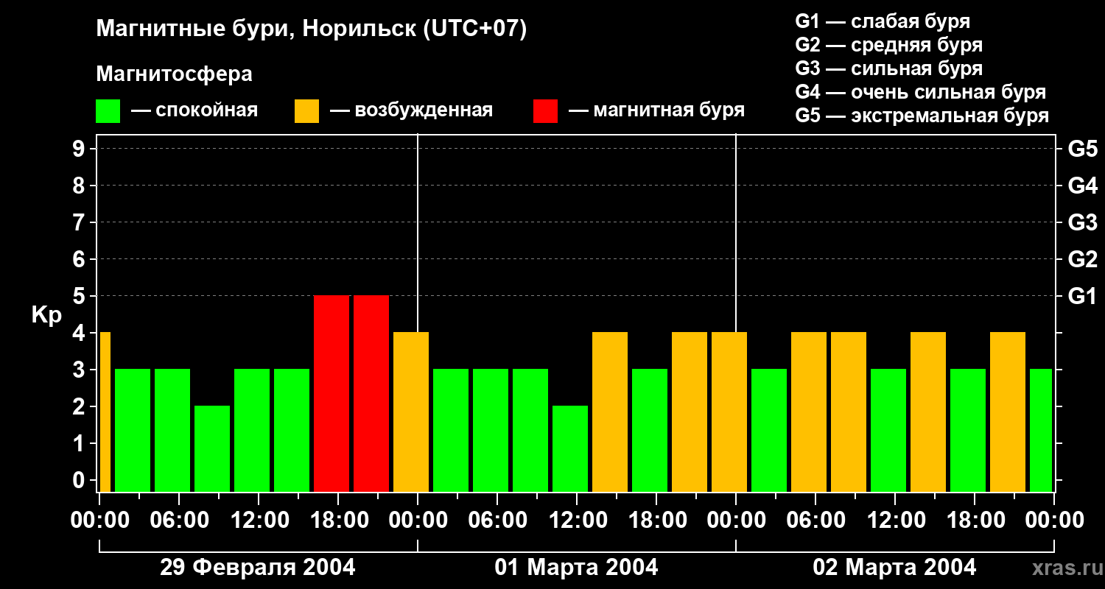This screenshot has height=589, width=1105.
Task: Click the date label '29 Февраля 2004'
Action: click(258, 568)
